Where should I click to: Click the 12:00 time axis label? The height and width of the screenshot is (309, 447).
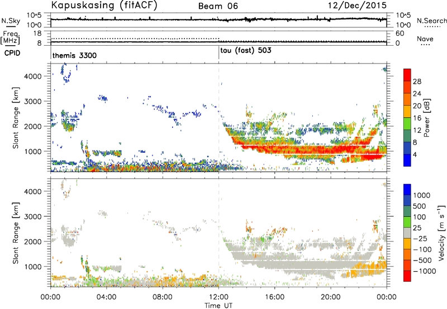[x=218, y=297]
